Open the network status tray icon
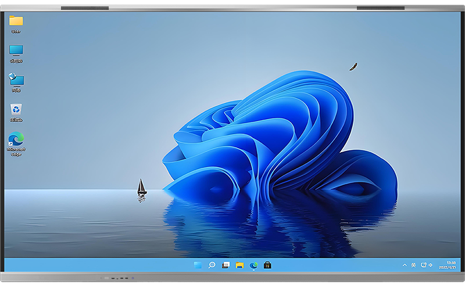 point(424,265)
